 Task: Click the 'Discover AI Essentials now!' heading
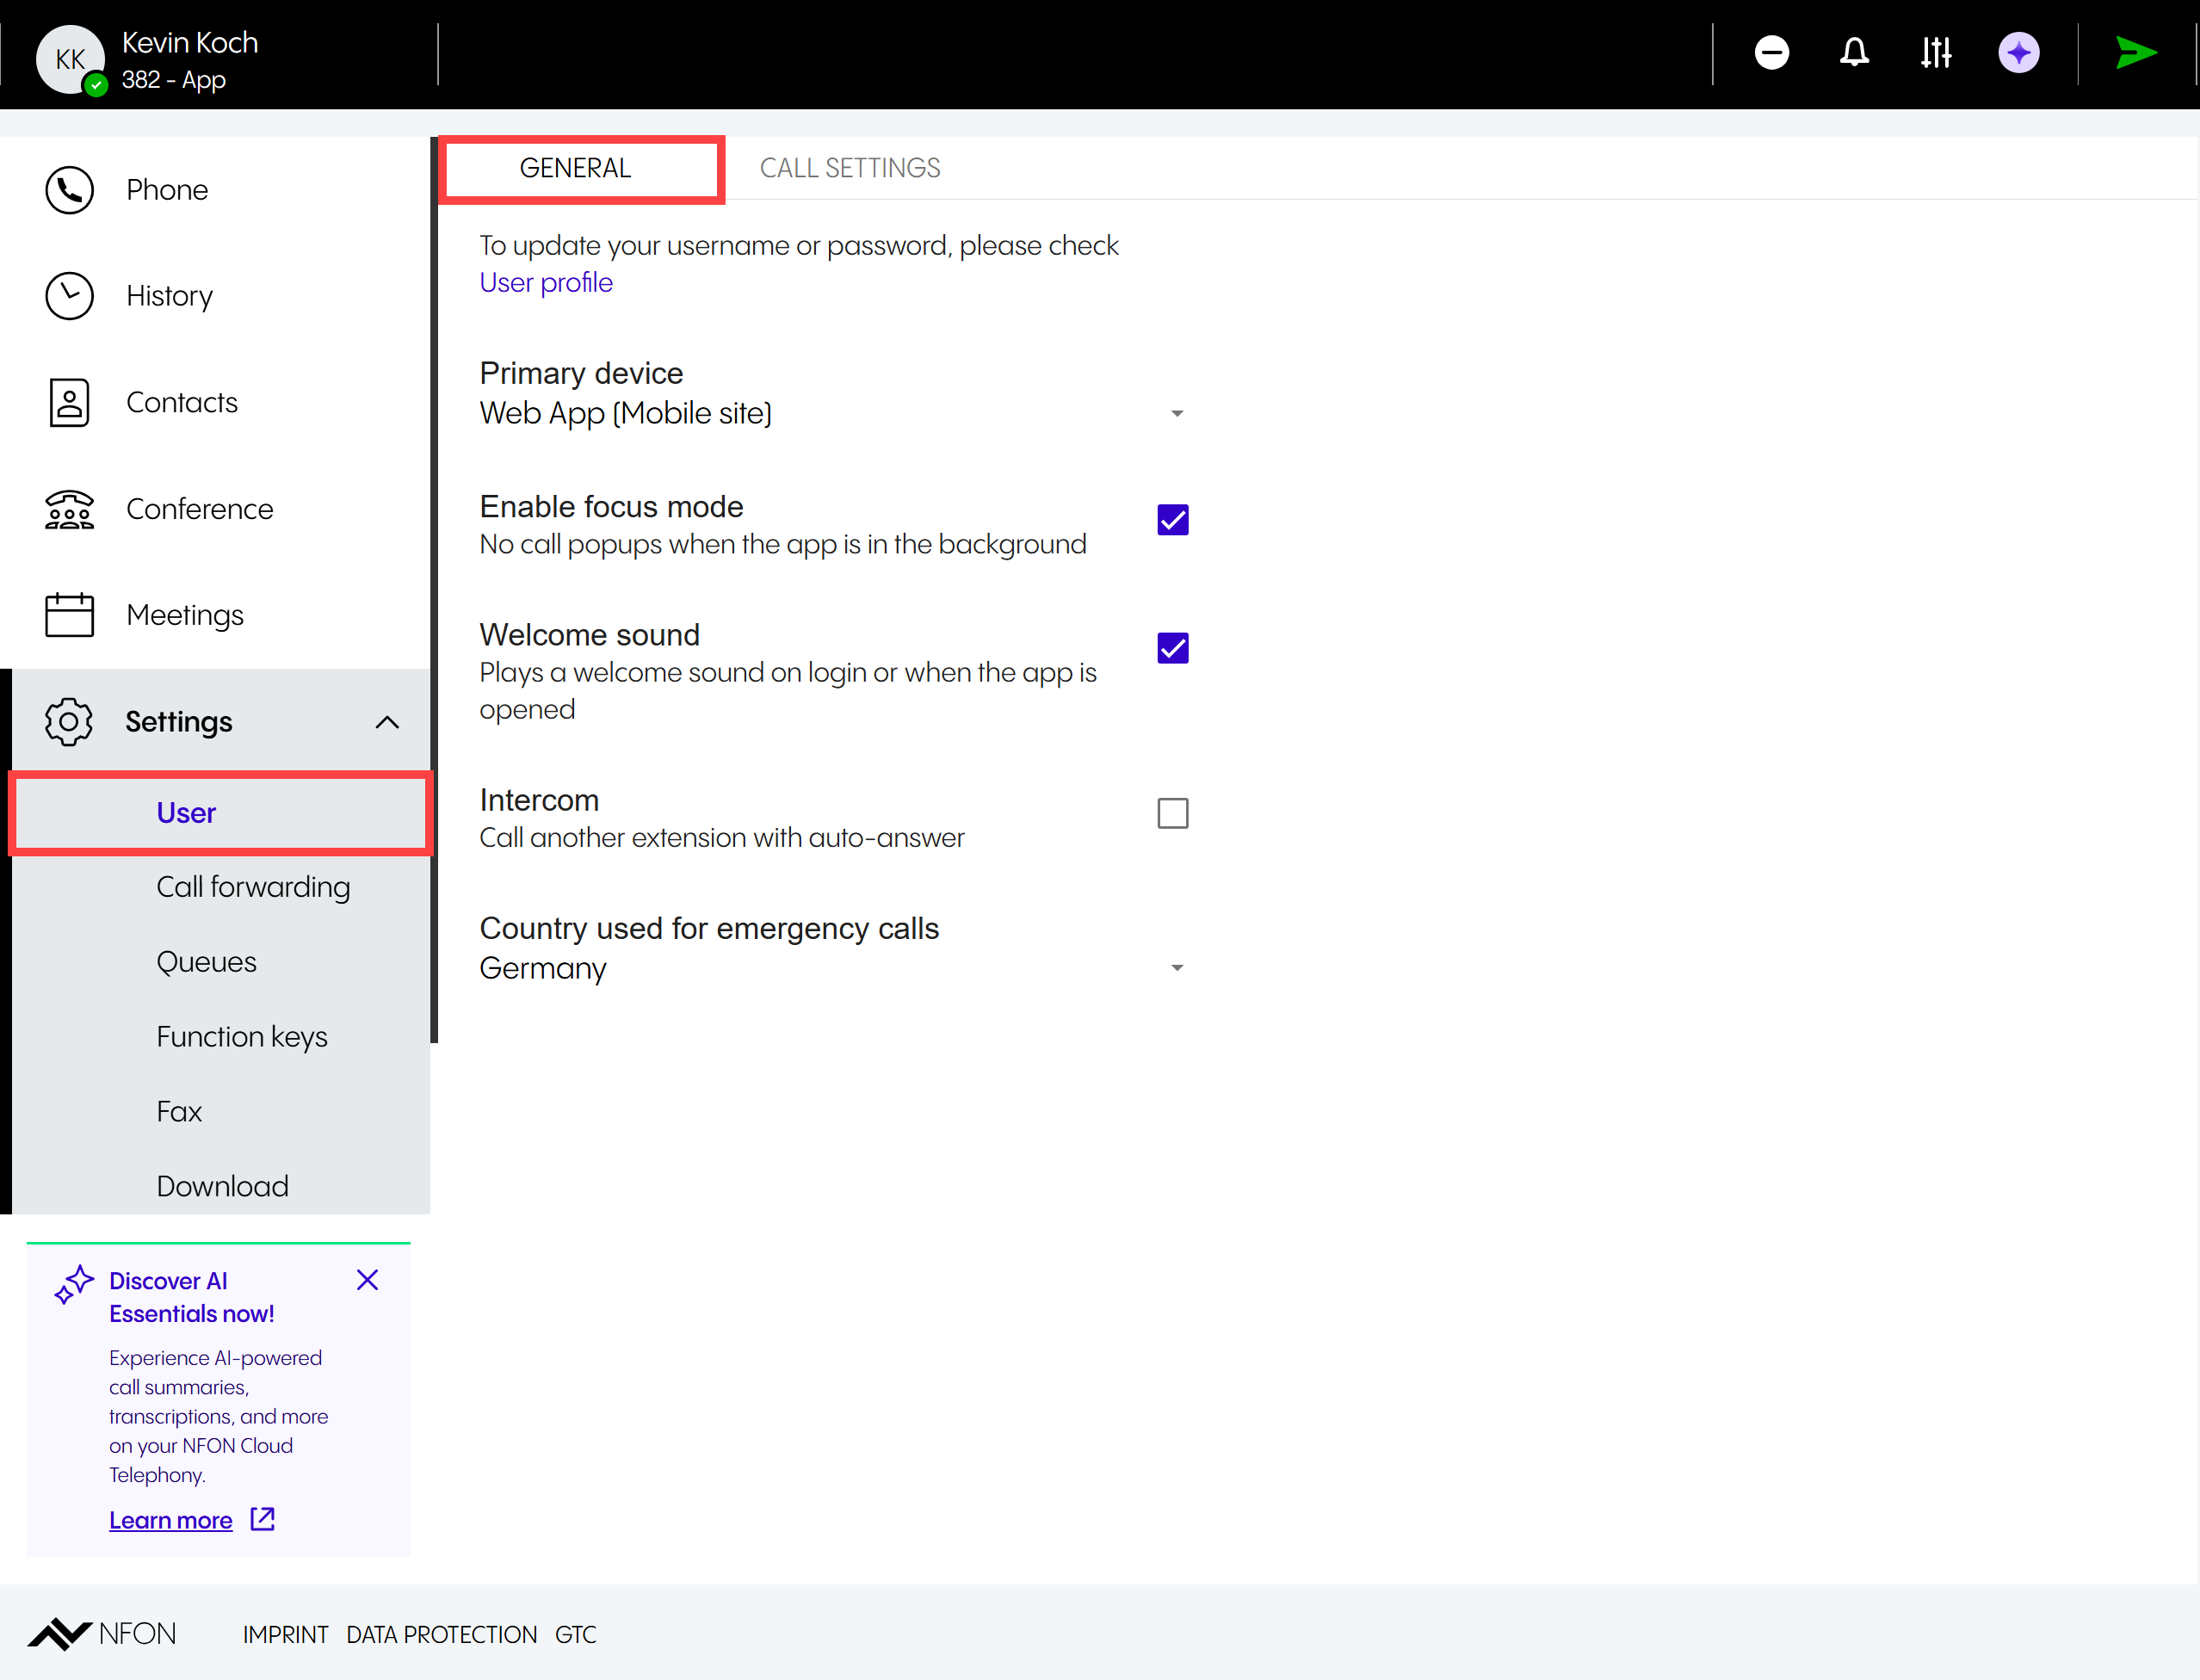(191, 1297)
